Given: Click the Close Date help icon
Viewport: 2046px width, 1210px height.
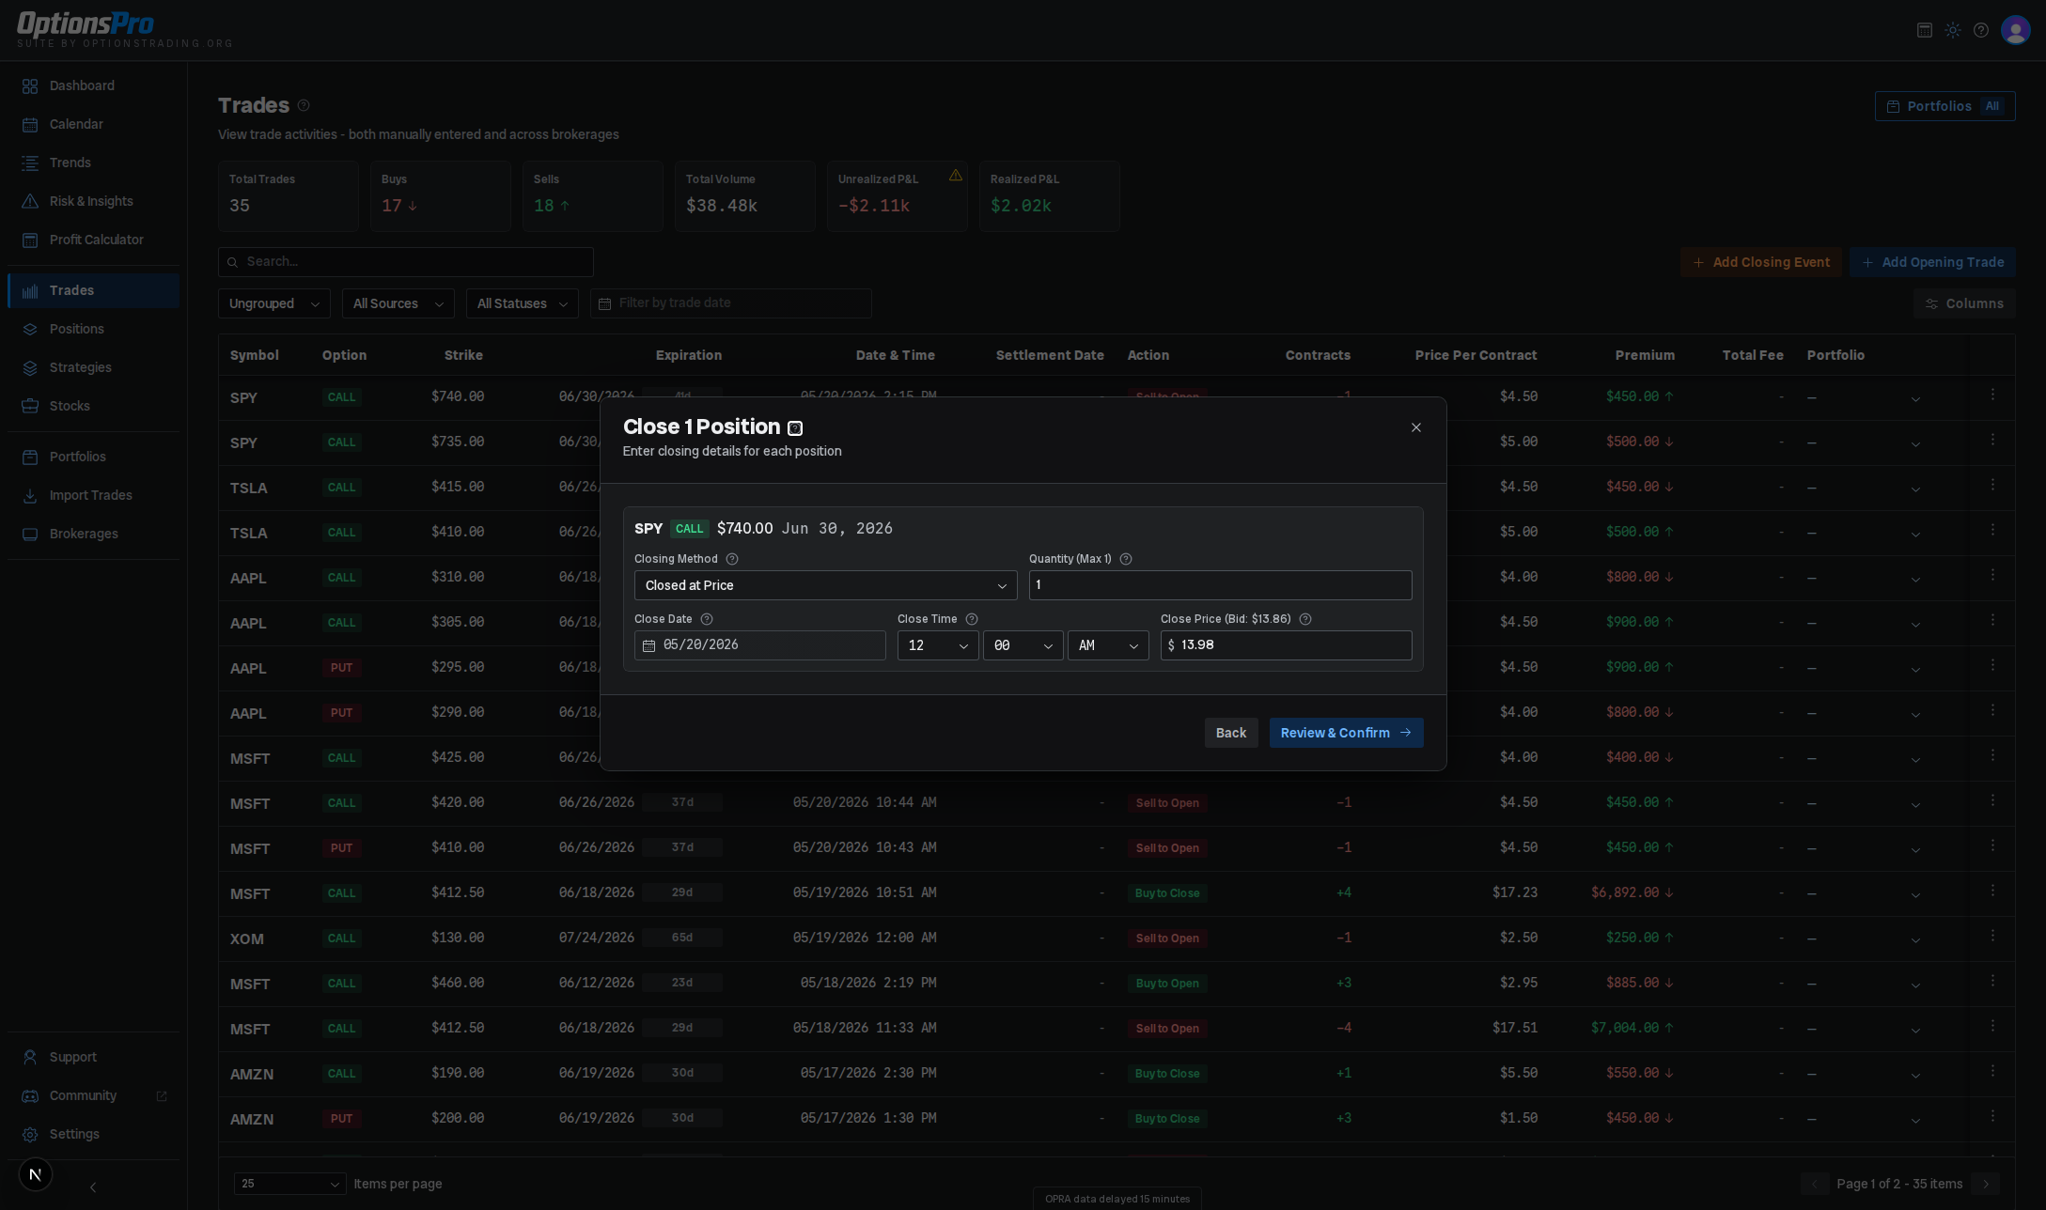Looking at the screenshot, I should (707, 619).
